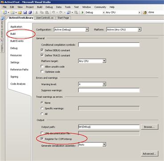Expand the New Project icon dropdown arrow

point(8,13)
